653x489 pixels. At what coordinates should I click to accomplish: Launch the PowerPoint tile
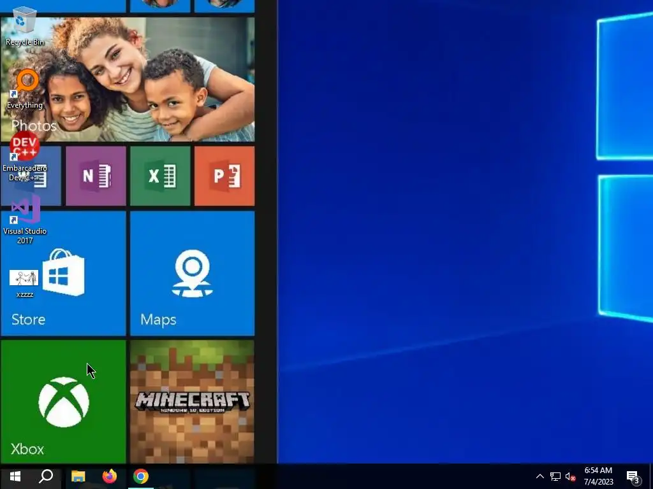224,176
